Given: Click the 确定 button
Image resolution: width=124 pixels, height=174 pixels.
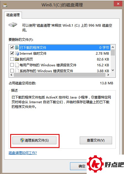Looking at the screenshot, I should [79, 166].
